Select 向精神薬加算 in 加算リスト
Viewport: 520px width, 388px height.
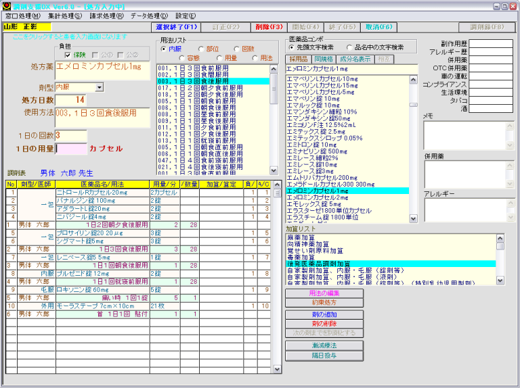click(391, 244)
